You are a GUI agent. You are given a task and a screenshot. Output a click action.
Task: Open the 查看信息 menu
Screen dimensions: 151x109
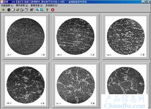[37, 5]
